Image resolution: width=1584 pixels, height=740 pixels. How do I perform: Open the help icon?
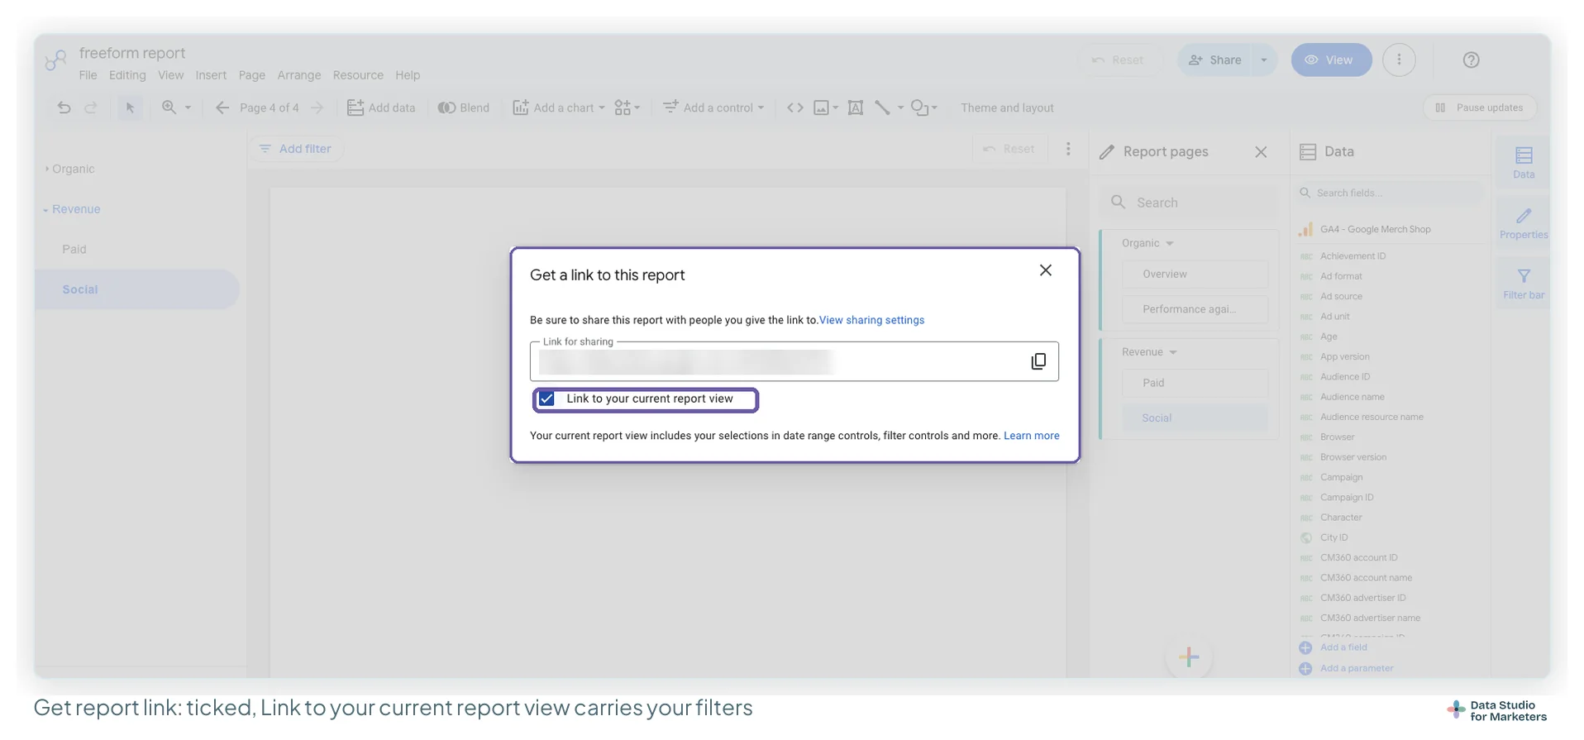[x=1471, y=60]
